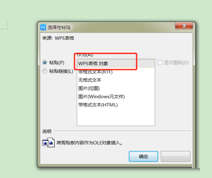Choose 带格式文本(RTF) in the list

coord(116,72)
